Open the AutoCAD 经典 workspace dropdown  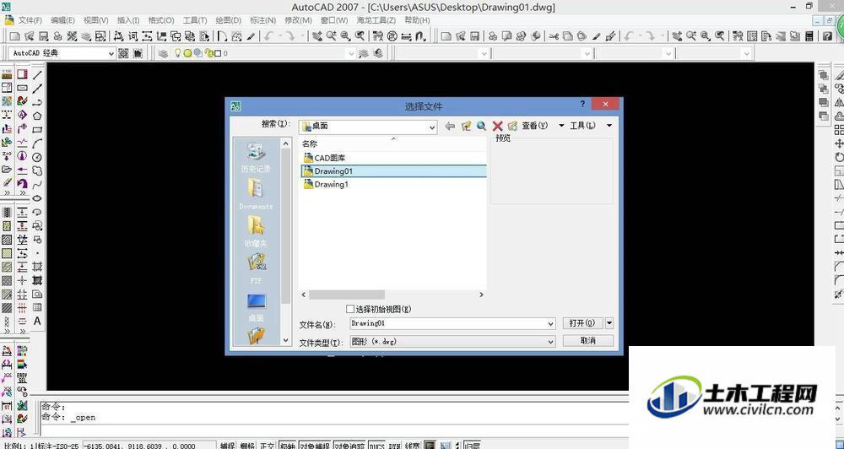pos(111,53)
